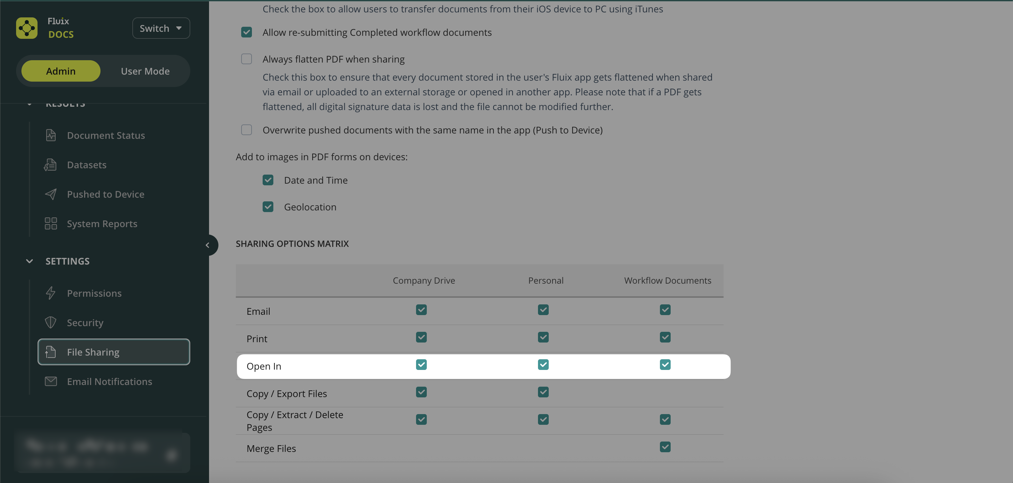Select File Sharing menu item
This screenshot has height=483, width=1013.
(114, 352)
